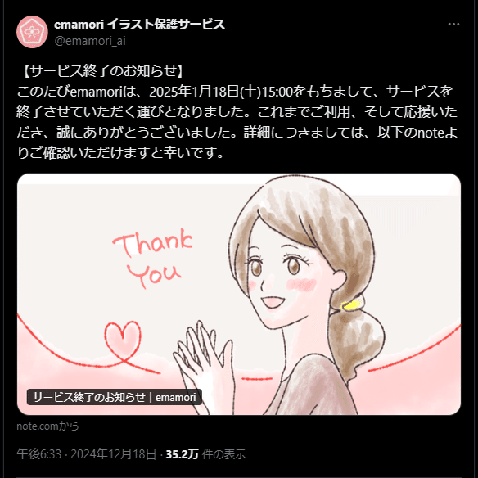This screenshot has width=478, height=478.
Task: Click the pink emamori profile avatar
Action: tap(32, 32)
